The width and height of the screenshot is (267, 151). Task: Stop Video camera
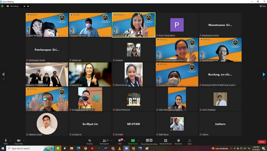coord(19,141)
